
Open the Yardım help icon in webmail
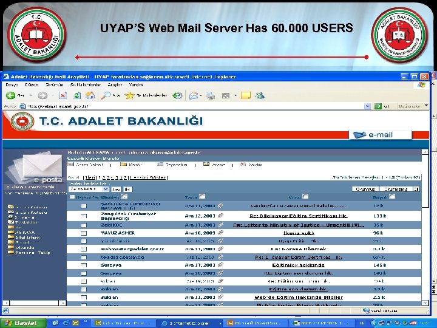point(243,164)
